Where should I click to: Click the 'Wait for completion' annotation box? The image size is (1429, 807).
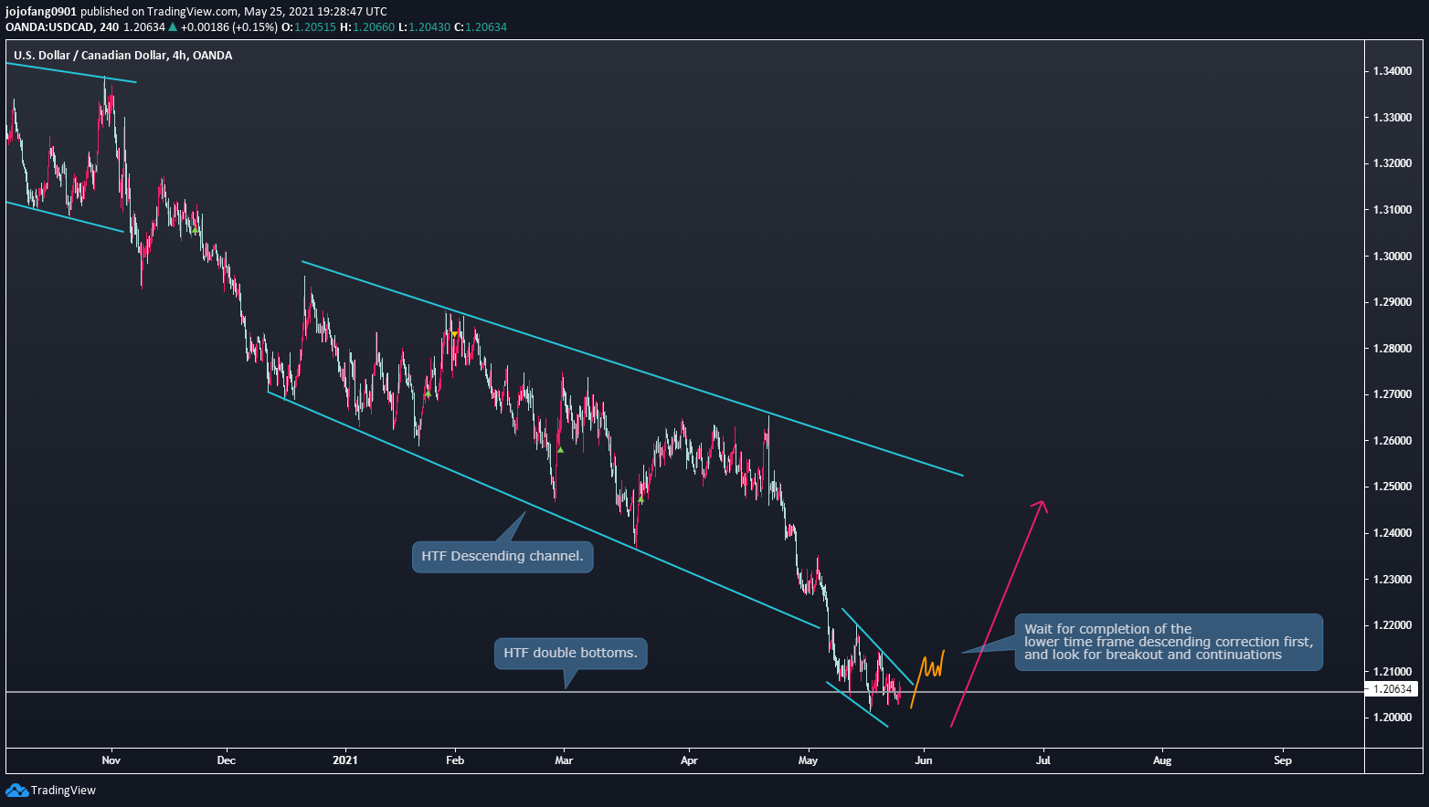(1168, 642)
